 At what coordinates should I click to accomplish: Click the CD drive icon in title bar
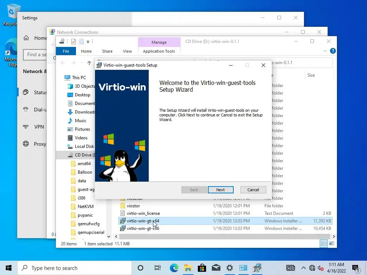(62, 42)
